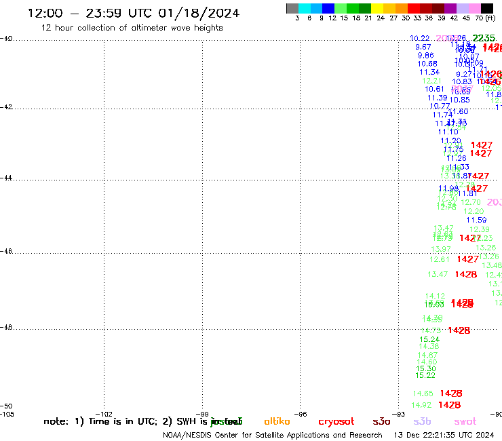Viewport: 502px width, 441px height.
Task: Click the wave height value 14.12
Action: tap(435, 296)
